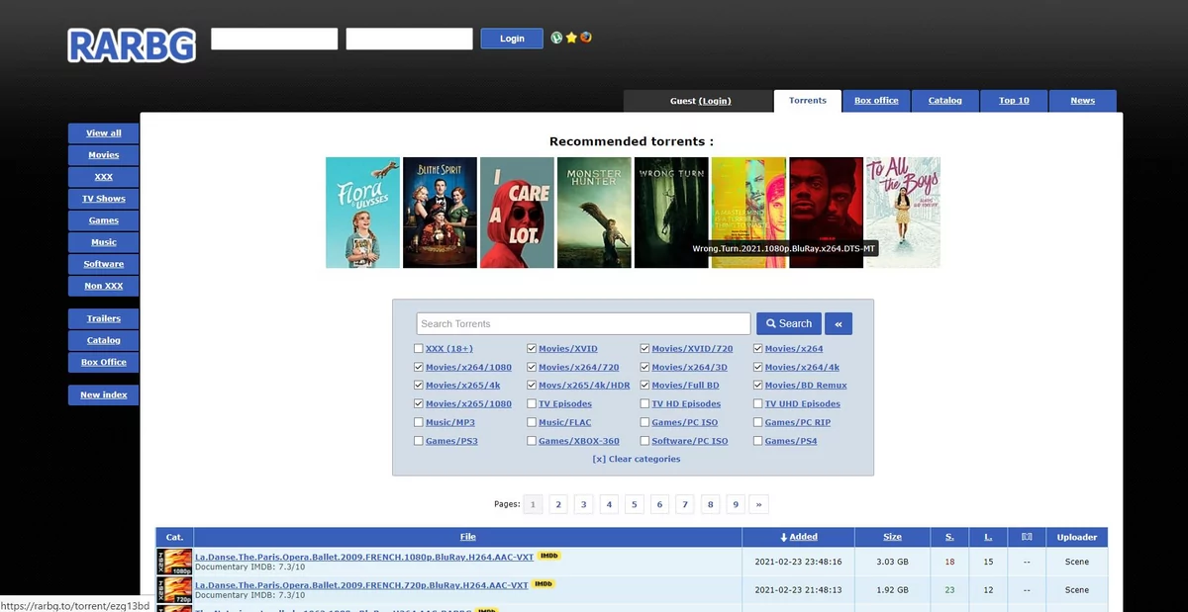This screenshot has height=612, width=1188.
Task: Open the Wrong Turn poster
Action: [x=671, y=213]
